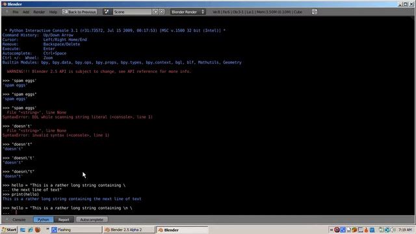Expand hidden system tray icons
416x234 pixels.
click(x=331, y=229)
